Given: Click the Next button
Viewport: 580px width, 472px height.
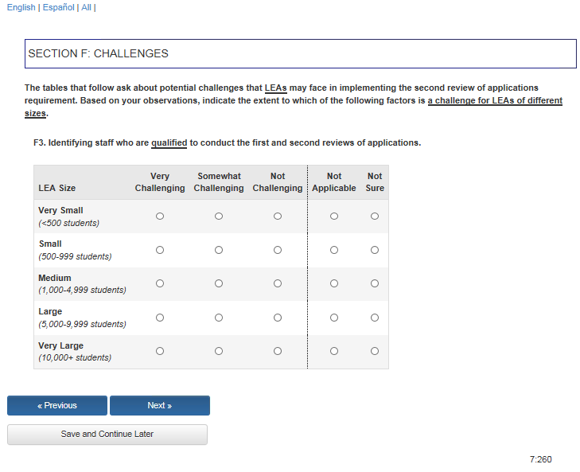Looking at the screenshot, I should pyautogui.click(x=160, y=406).
